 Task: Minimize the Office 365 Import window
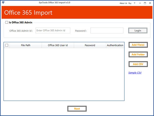(140, 3)
